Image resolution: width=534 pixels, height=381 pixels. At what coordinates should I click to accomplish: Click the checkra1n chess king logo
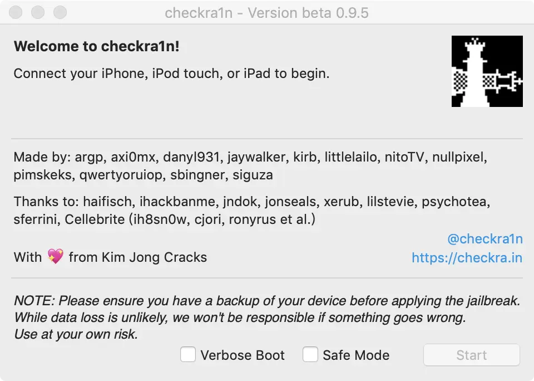click(487, 71)
